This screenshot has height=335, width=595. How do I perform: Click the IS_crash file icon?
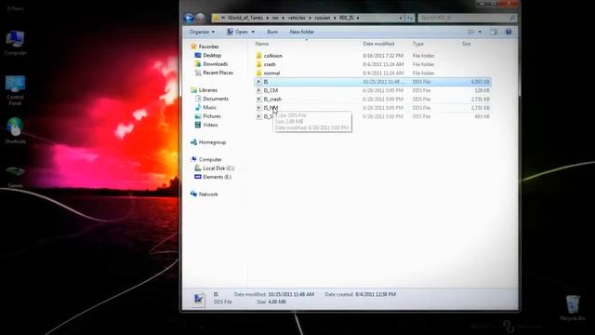(258, 100)
